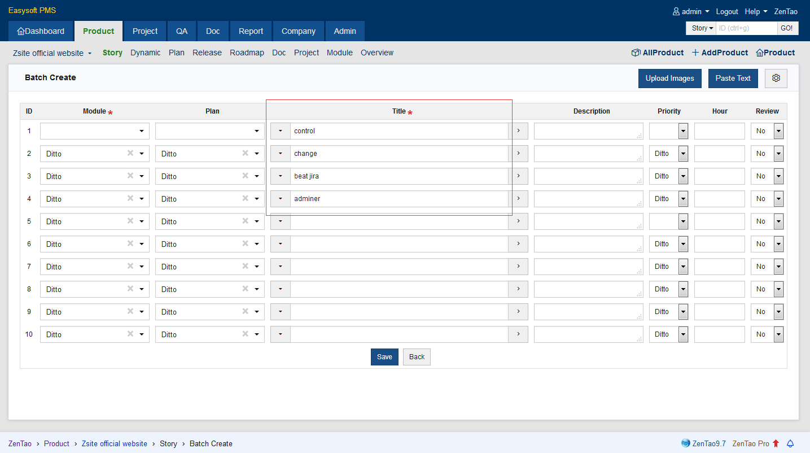Viewport: 810px width, 453px height.
Task: Clear the Plan Ditto value in row 4
Action: [x=245, y=198]
